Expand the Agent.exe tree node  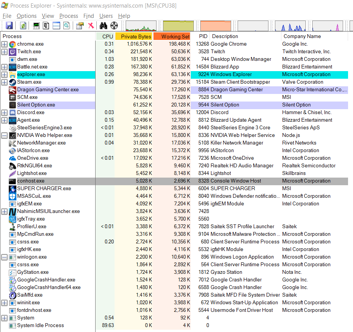pos(4,120)
